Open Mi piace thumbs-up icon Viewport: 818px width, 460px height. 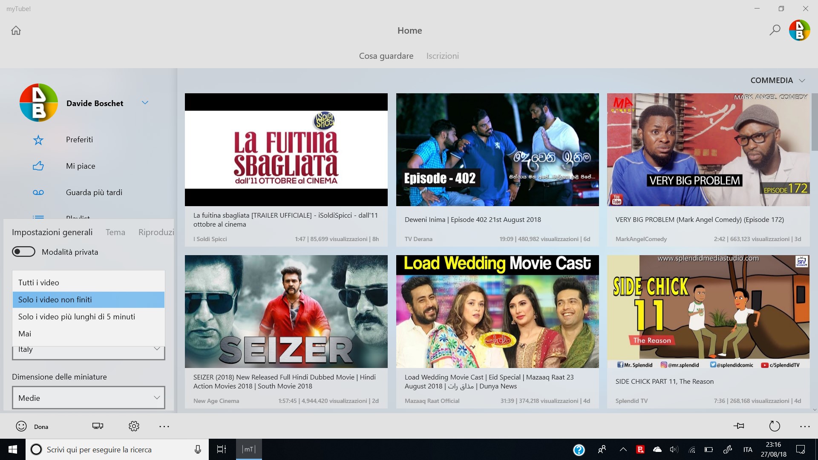tap(38, 166)
